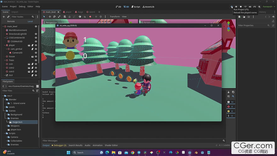Open the script attached to coin node

(32, 64)
